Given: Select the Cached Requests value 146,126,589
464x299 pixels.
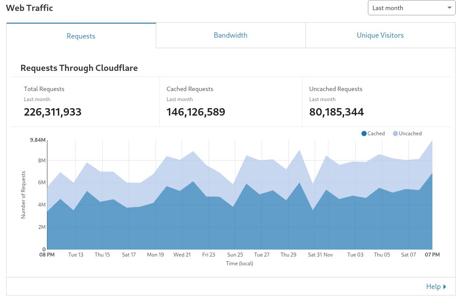Looking at the screenshot, I should click(x=196, y=112).
